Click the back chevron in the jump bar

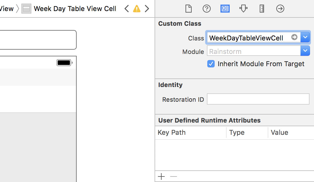[126, 9]
